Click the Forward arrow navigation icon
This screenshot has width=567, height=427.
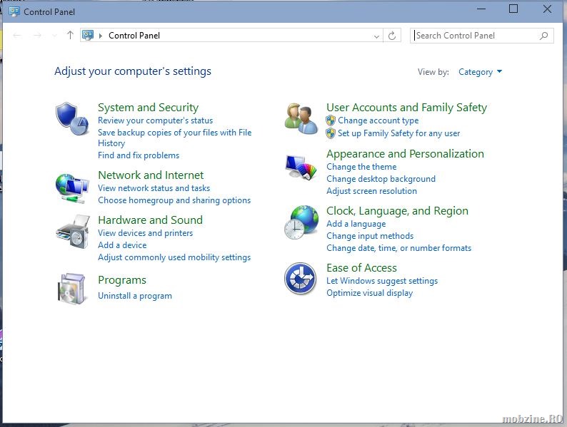click(x=37, y=36)
